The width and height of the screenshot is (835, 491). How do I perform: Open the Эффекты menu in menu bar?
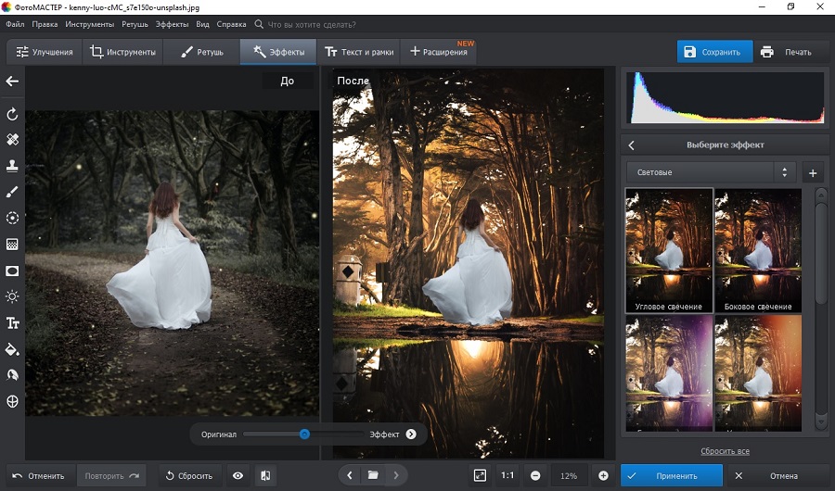(x=172, y=24)
